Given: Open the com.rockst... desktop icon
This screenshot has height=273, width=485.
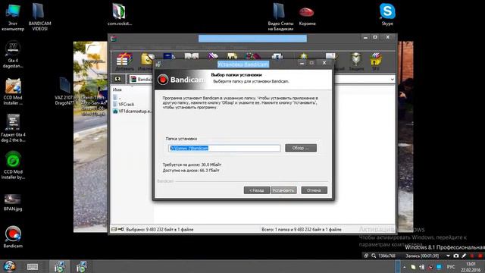Looking at the screenshot, I should (x=120, y=14).
